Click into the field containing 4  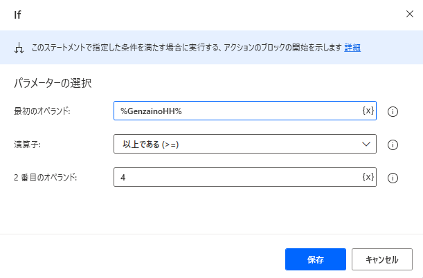(235, 178)
